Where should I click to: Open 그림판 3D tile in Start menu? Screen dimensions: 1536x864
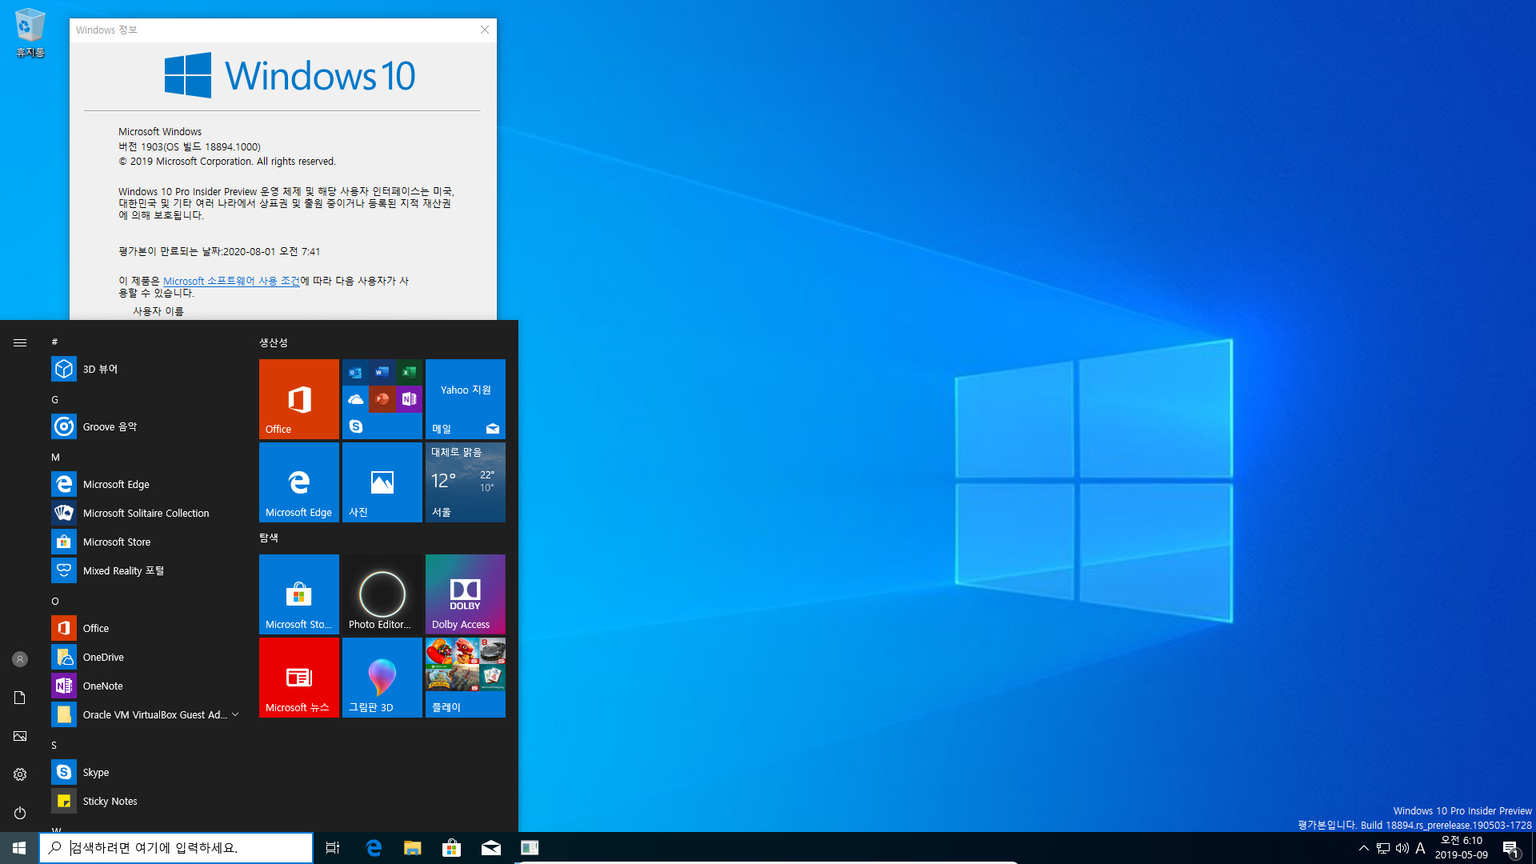pos(382,676)
